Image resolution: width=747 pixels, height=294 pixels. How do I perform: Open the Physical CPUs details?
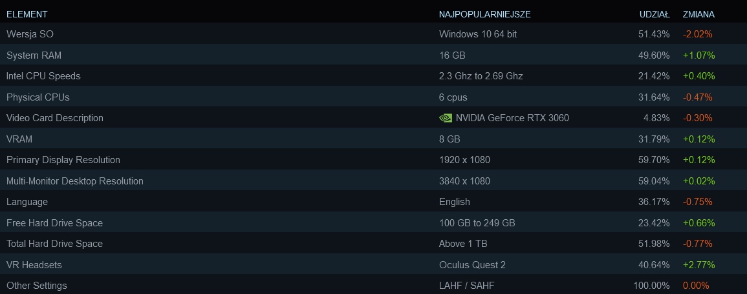[38, 97]
